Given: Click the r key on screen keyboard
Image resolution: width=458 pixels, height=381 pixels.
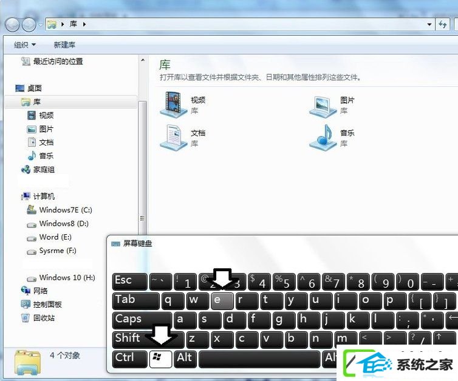Looking at the screenshot, I should 247,301.
